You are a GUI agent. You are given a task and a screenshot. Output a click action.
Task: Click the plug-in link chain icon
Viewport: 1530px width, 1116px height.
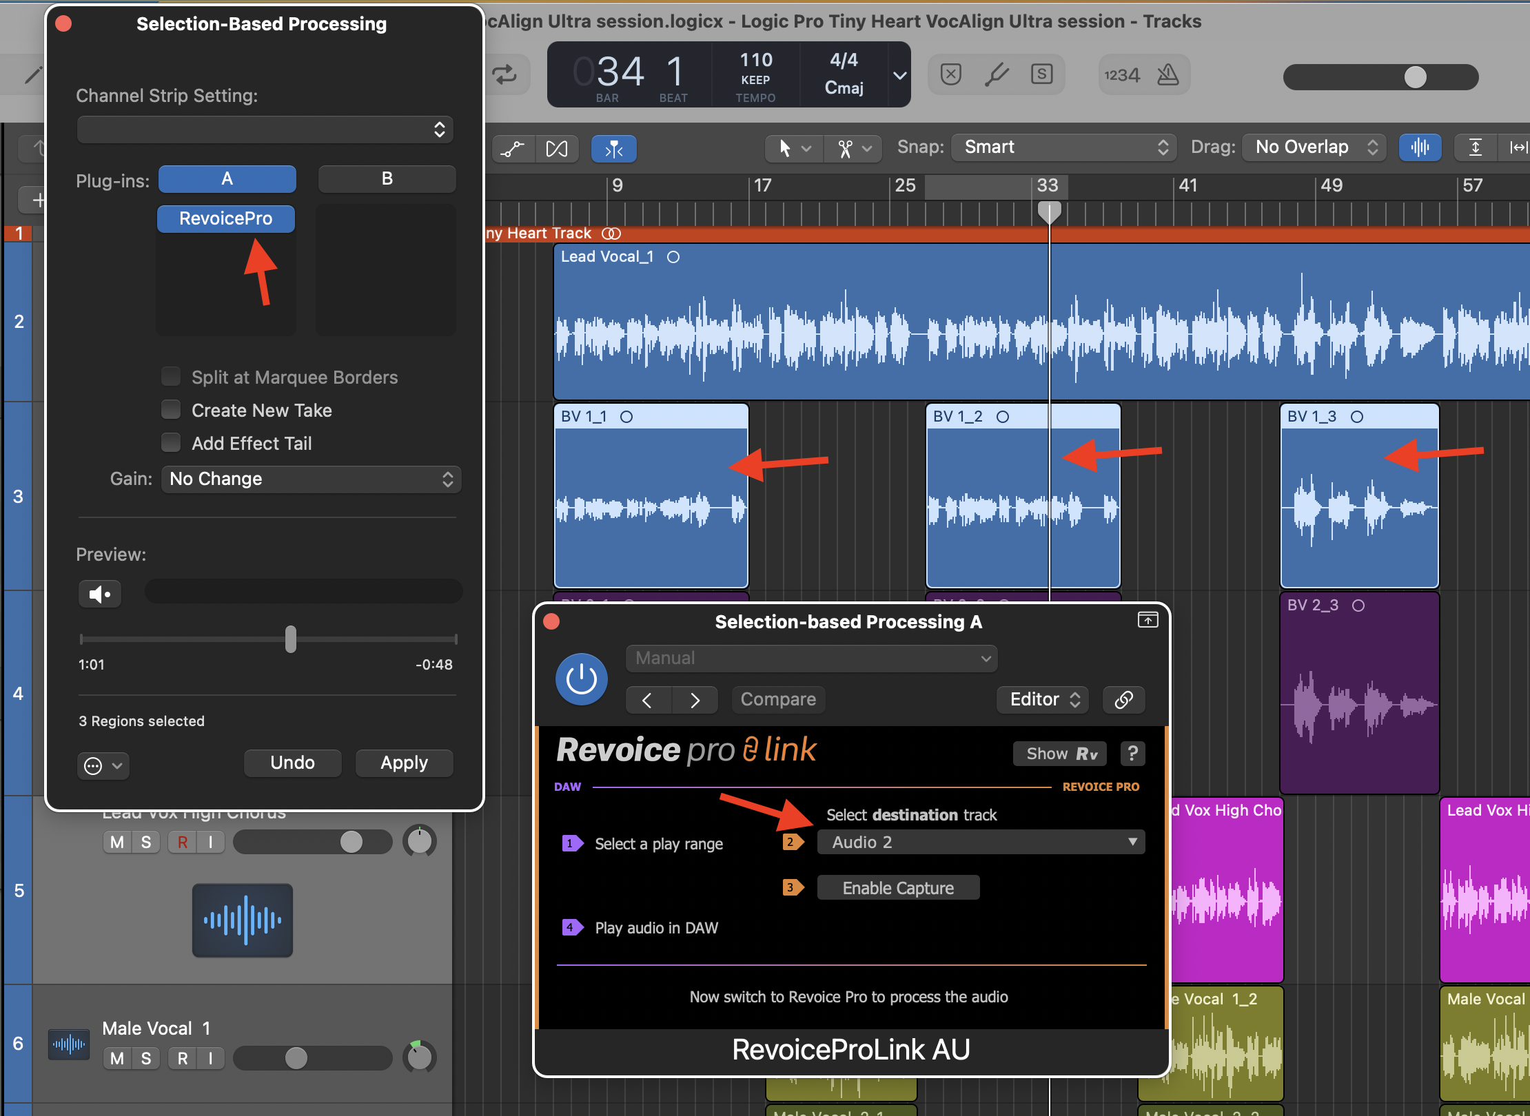(x=1123, y=700)
